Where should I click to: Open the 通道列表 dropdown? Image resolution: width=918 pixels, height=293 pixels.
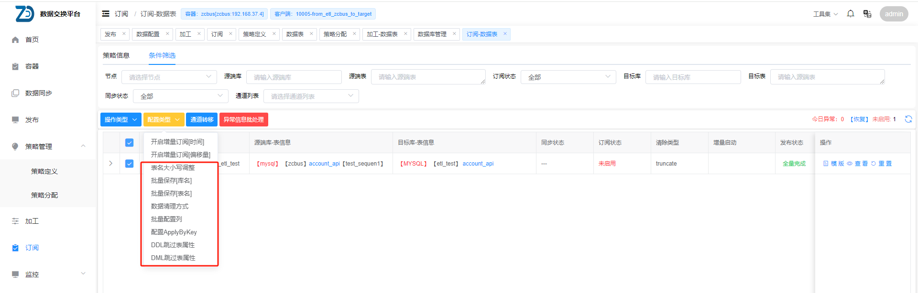click(x=311, y=96)
